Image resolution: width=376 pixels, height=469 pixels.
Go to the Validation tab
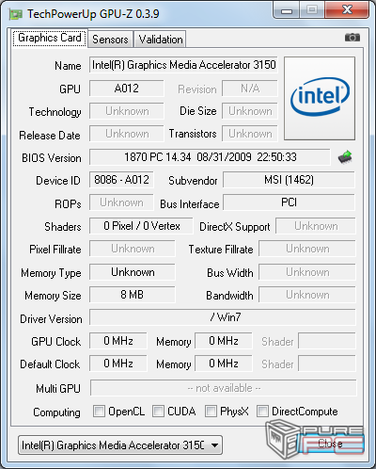tap(161, 40)
